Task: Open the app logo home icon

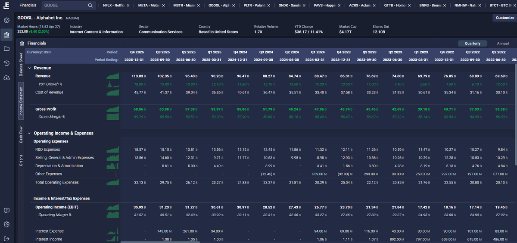Action: [6, 6]
